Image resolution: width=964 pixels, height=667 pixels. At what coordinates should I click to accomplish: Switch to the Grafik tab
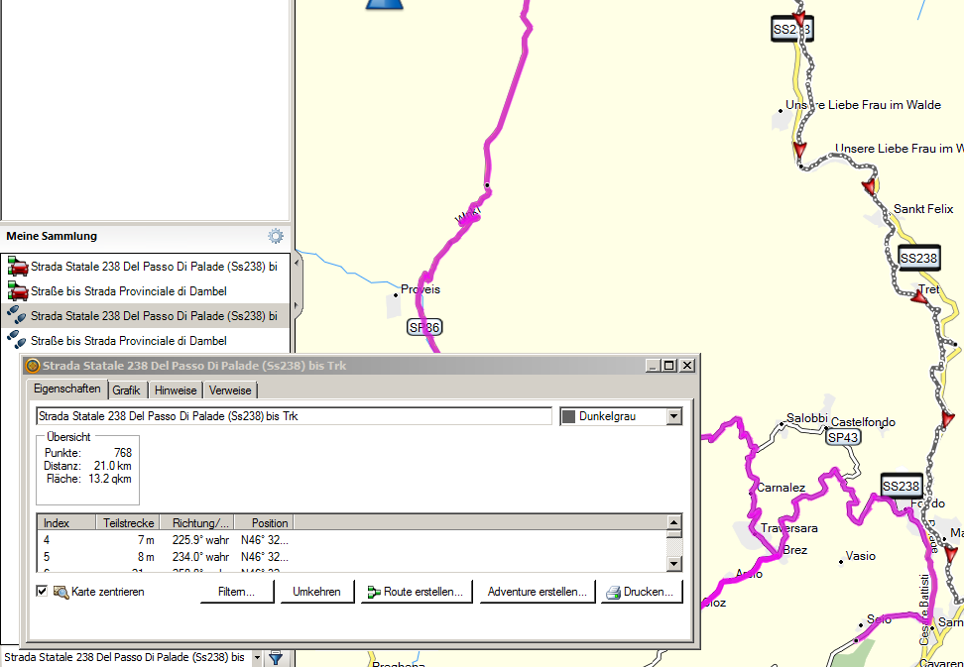coord(126,390)
